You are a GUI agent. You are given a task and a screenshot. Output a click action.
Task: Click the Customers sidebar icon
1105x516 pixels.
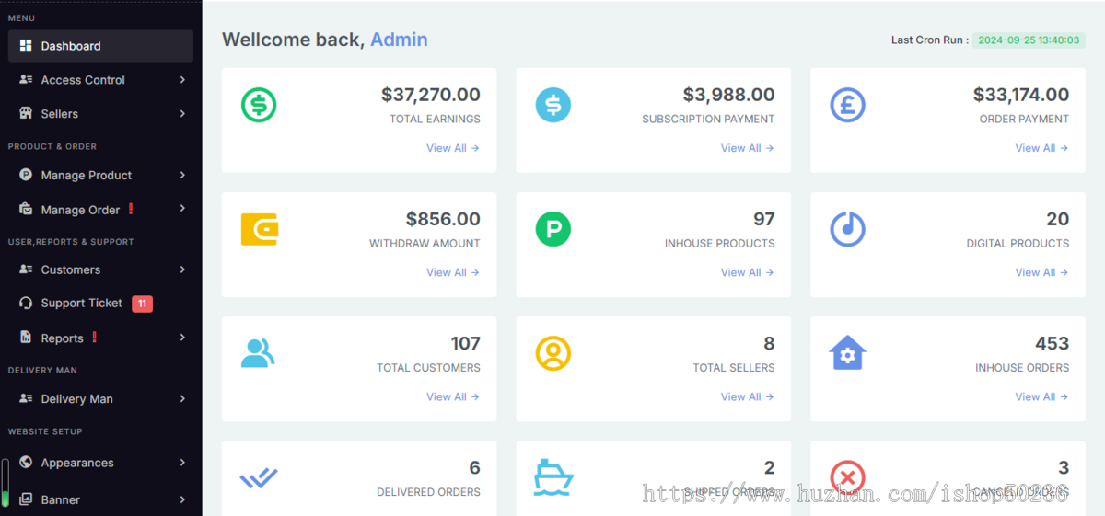26,269
